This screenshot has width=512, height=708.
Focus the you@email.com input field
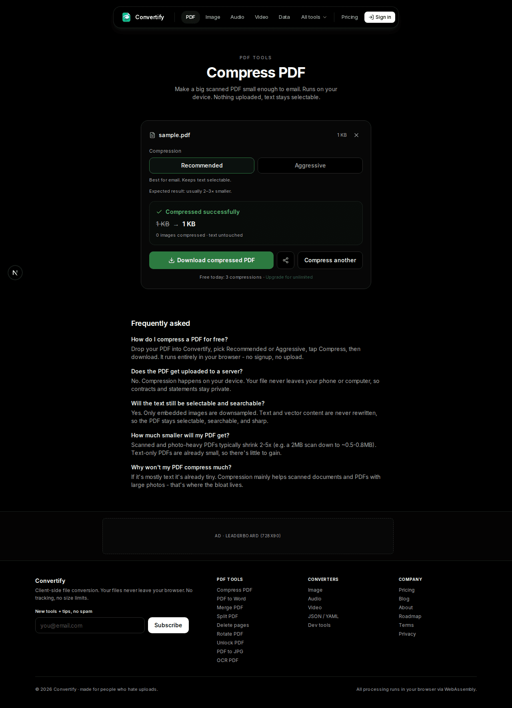90,625
